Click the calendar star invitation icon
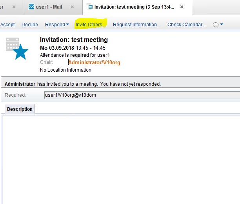This screenshot has width=240, height=204. tap(17, 48)
